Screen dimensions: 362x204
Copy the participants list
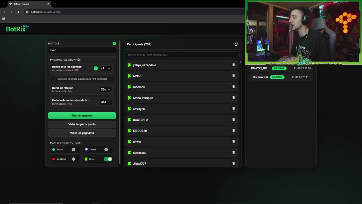coord(236,44)
